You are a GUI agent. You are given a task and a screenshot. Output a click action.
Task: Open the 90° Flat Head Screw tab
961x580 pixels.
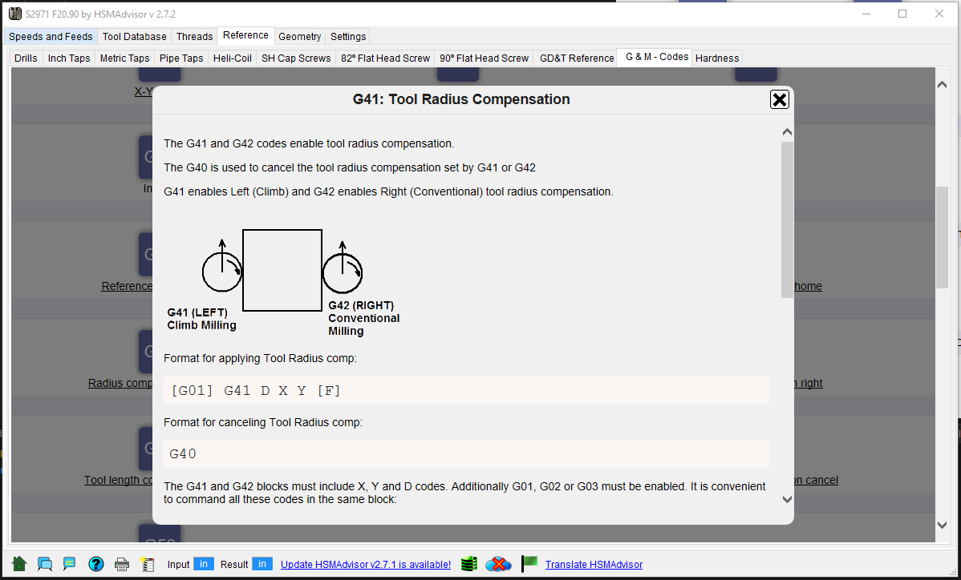[485, 58]
